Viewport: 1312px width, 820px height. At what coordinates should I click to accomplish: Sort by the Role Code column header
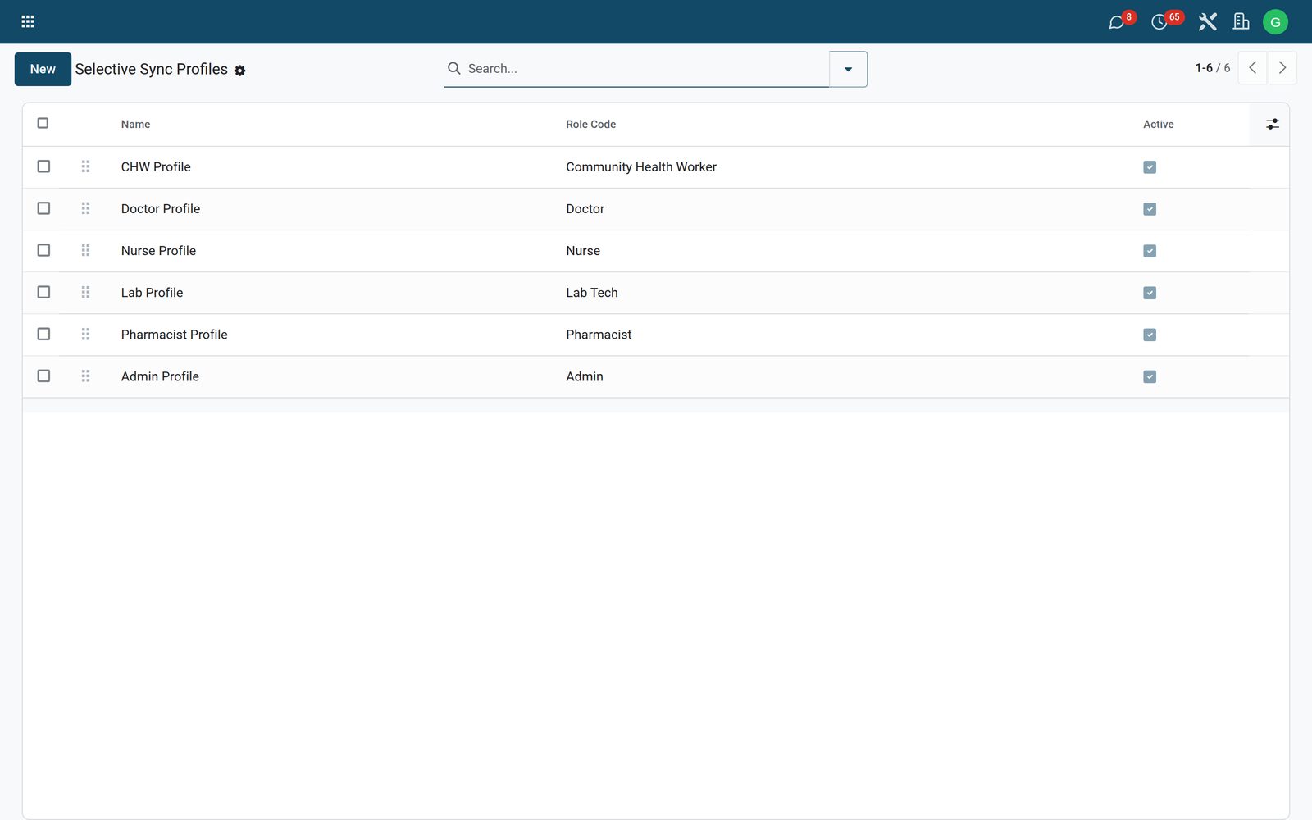pos(590,125)
